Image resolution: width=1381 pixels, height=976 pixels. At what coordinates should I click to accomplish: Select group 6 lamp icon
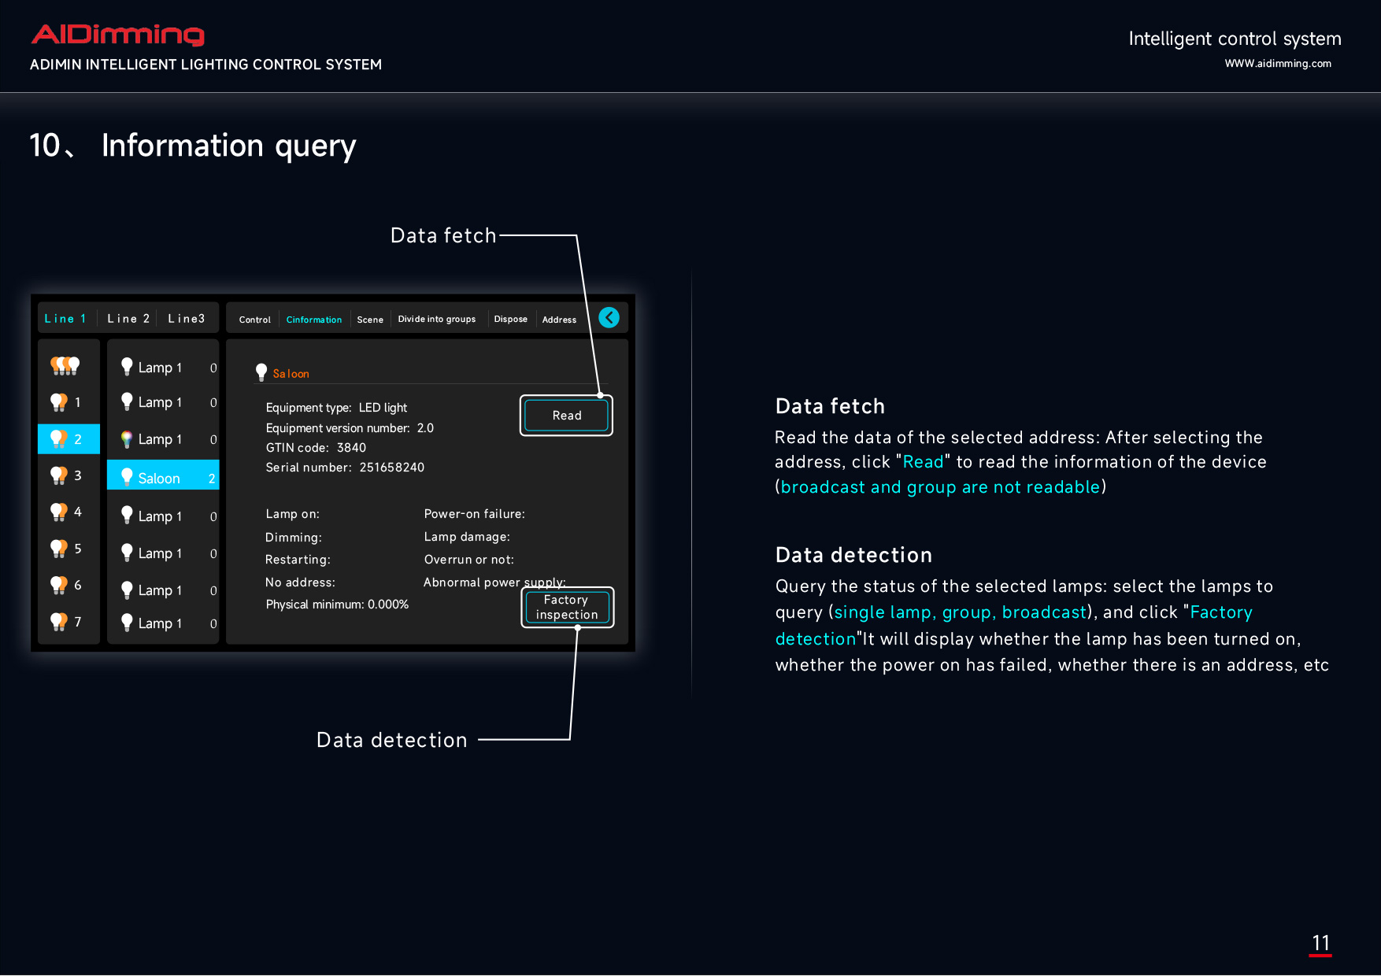pyautogui.click(x=59, y=585)
